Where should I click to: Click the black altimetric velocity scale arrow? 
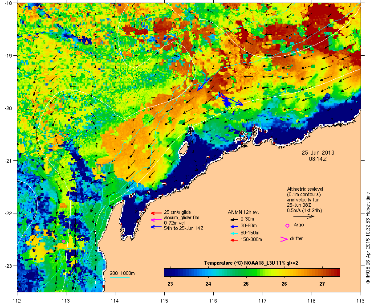304,216
